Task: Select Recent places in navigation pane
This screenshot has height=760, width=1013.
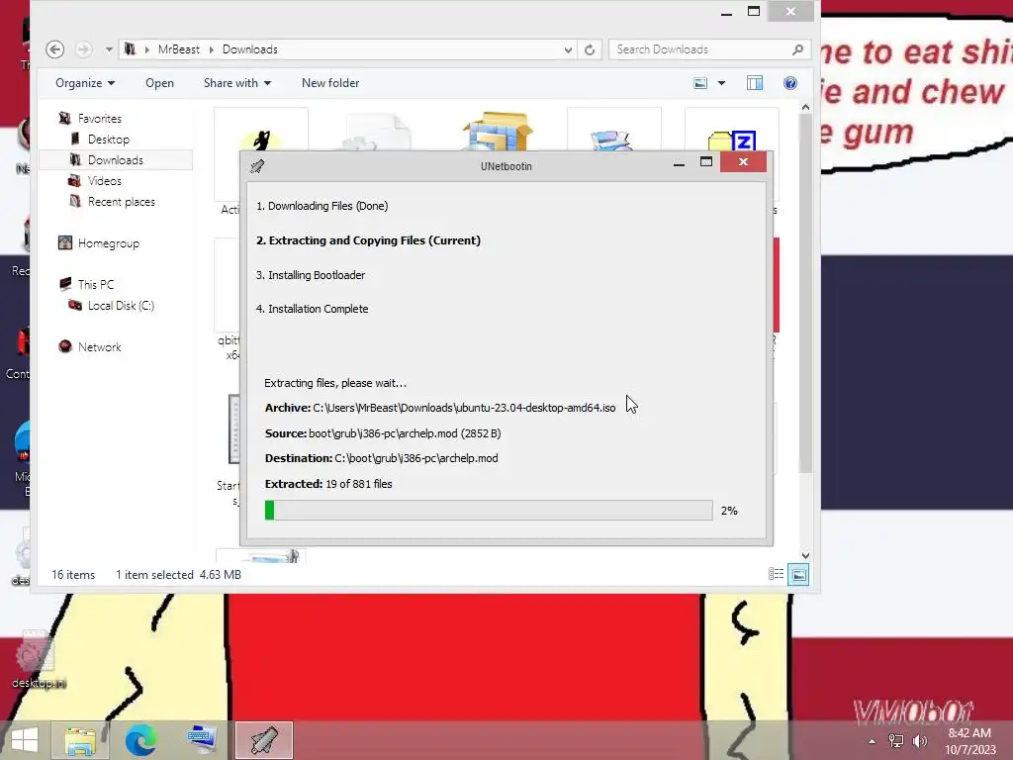Action: coord(122,202)
